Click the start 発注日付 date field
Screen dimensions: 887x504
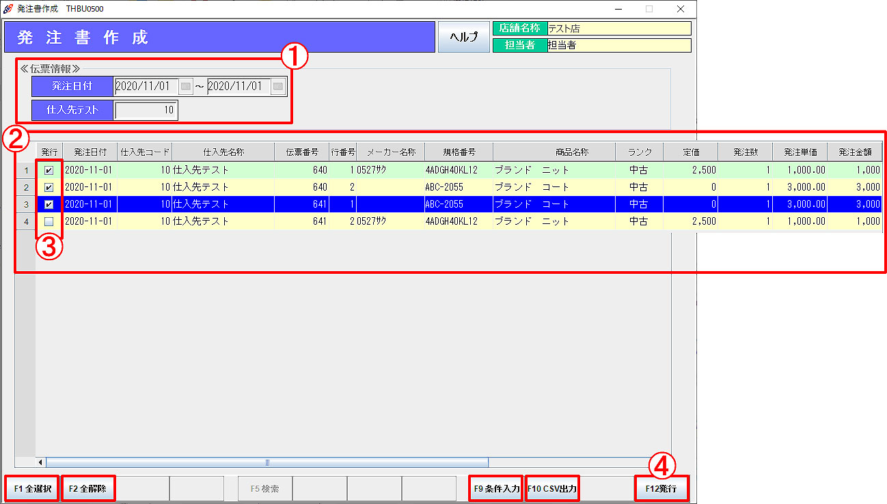click(x=146, y=87)
